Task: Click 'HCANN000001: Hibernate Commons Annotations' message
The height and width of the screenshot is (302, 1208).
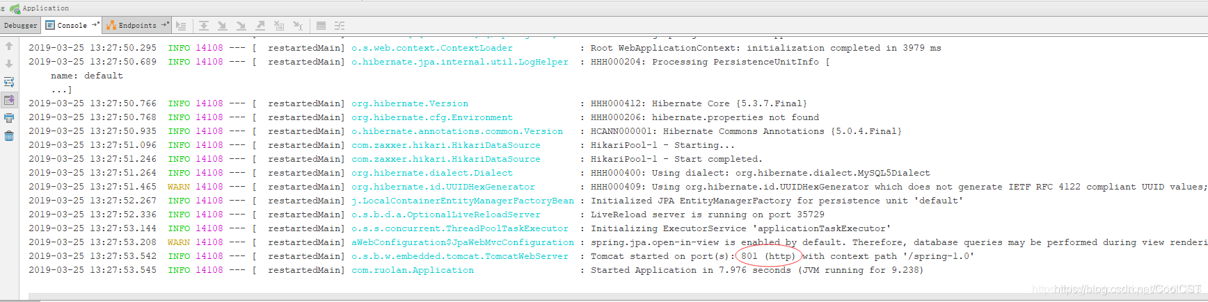Action: tap(746, 131)
